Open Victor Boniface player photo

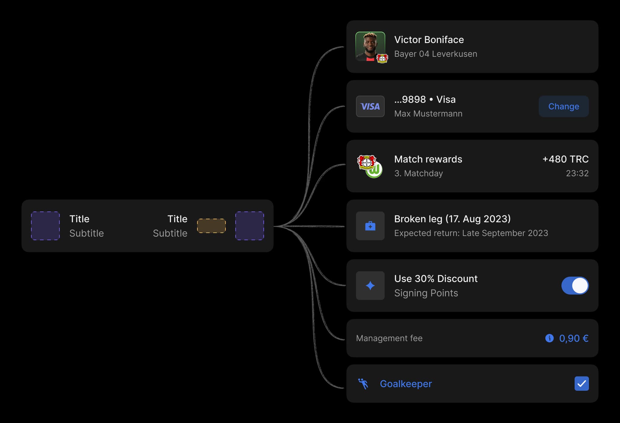click(x=369, y=45)
